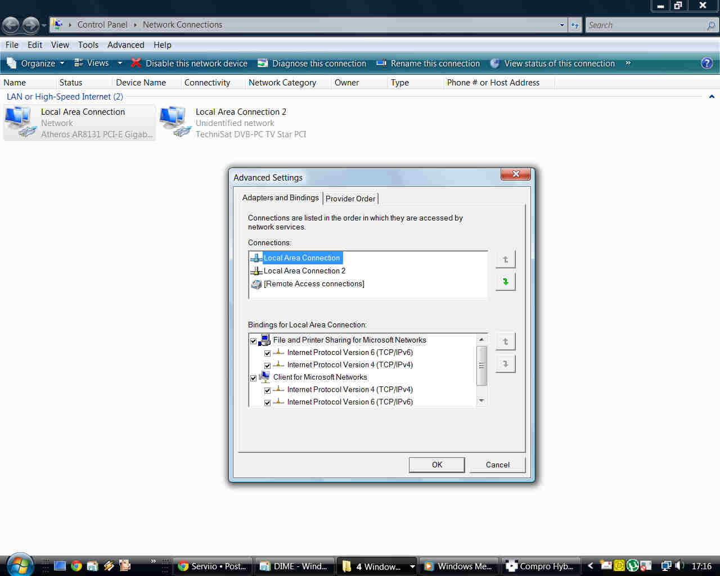Move connection down with green arrow
This screenshot has width=720, height=576.
505,281
